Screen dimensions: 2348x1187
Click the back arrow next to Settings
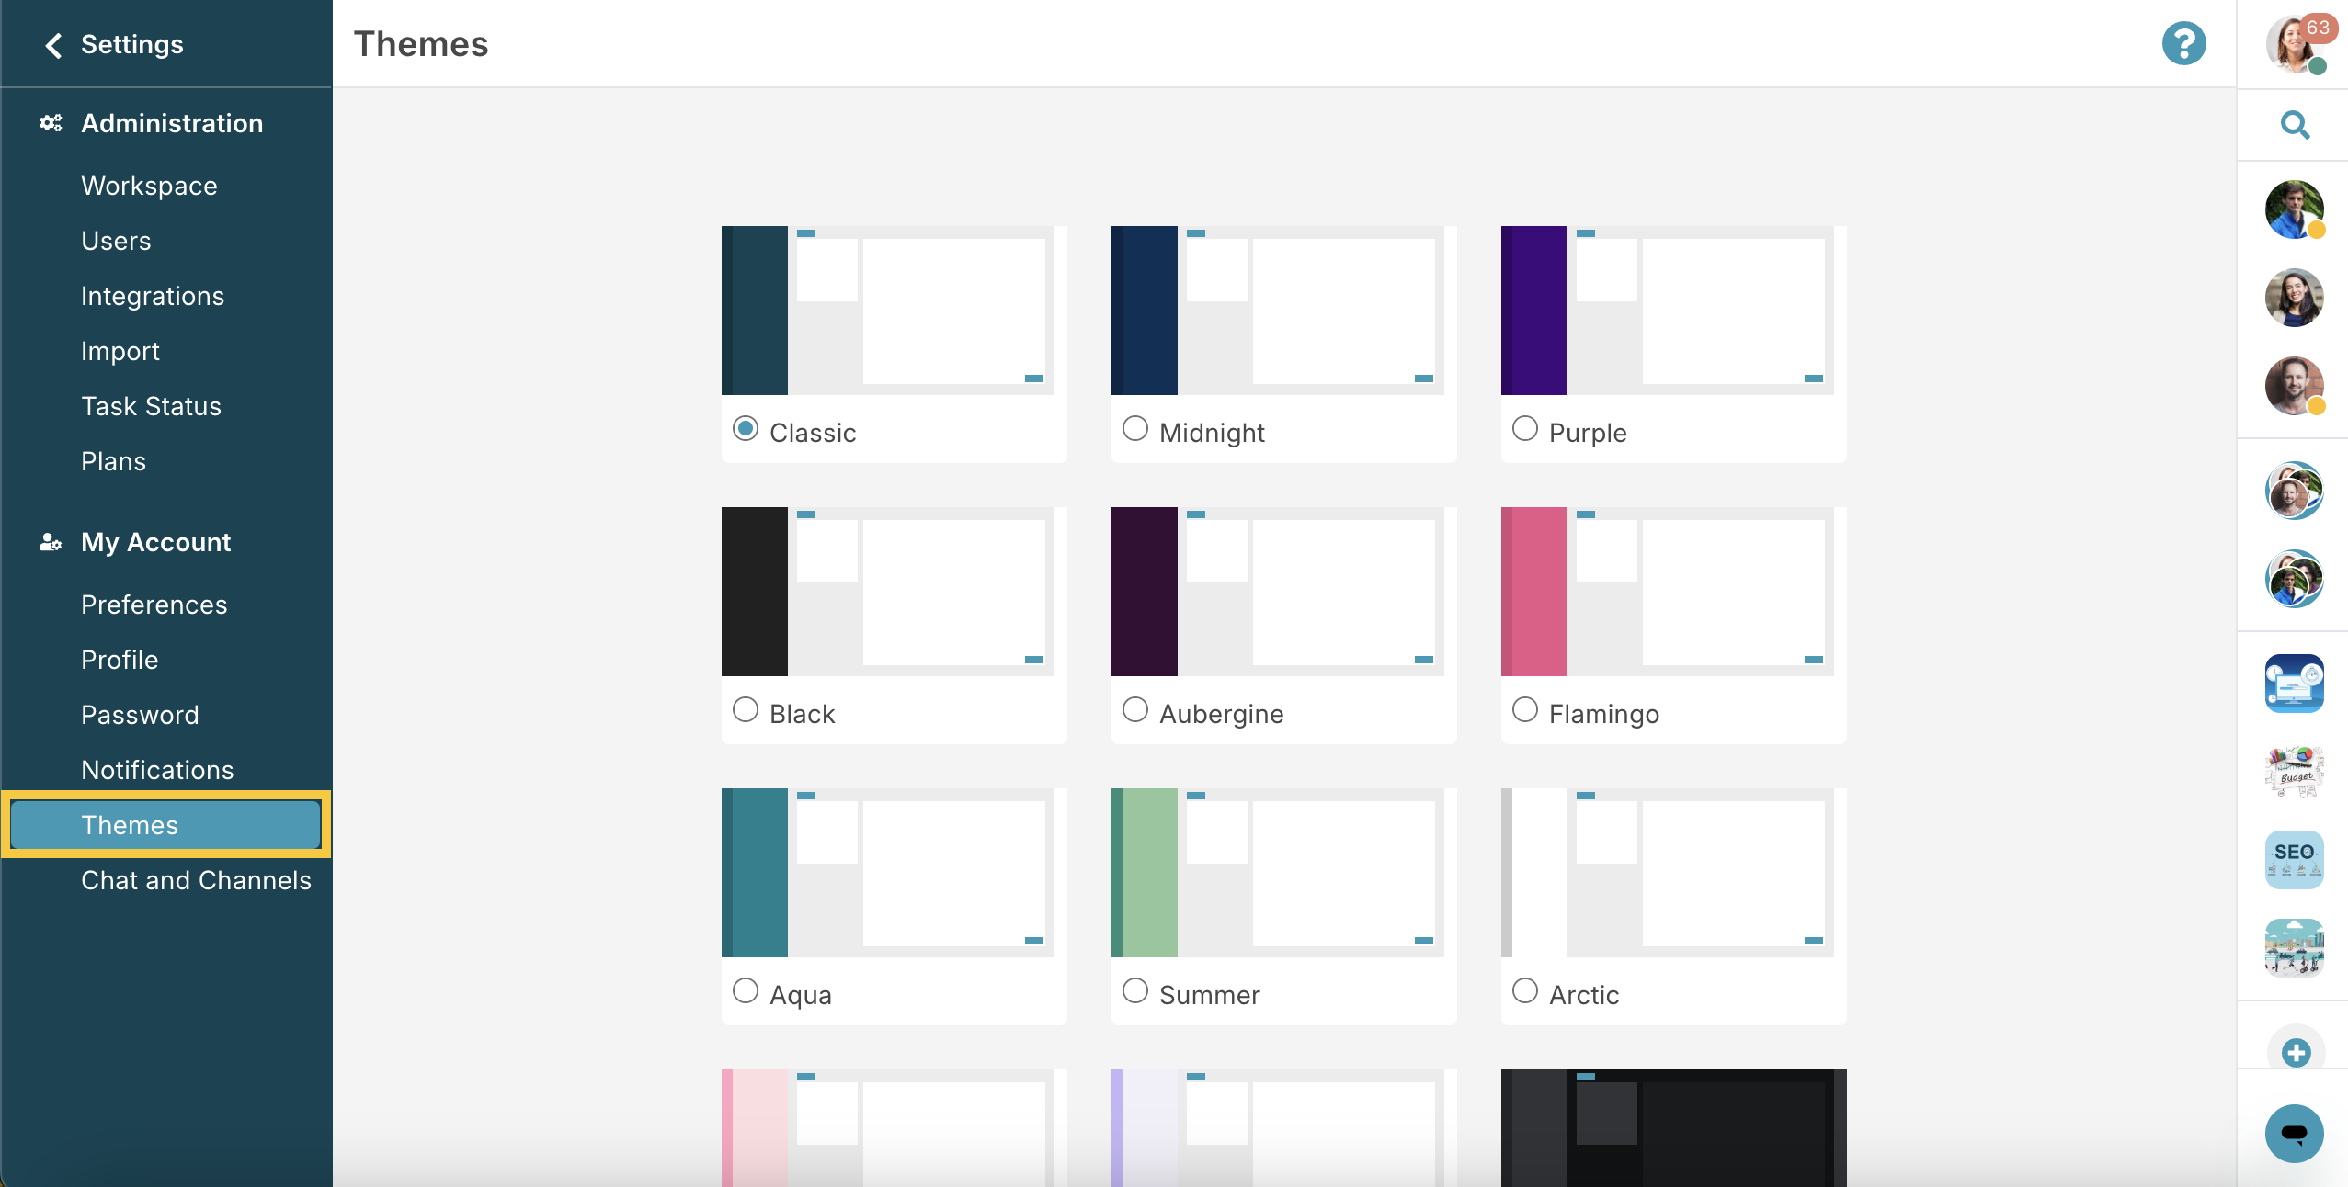coord(53,45)
